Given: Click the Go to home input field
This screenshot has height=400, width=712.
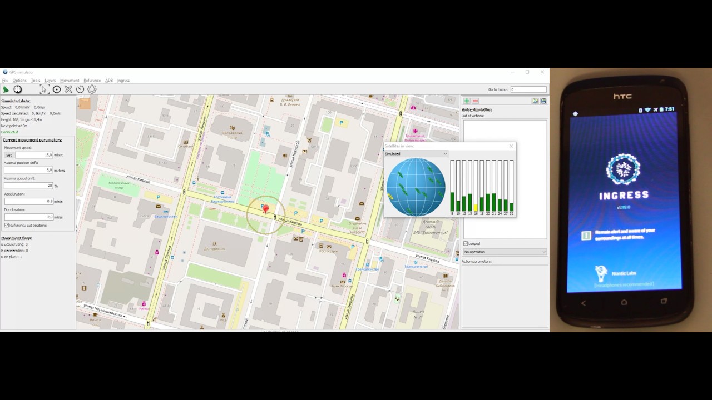Looking at the screenshot, I should tap(528, 89).
